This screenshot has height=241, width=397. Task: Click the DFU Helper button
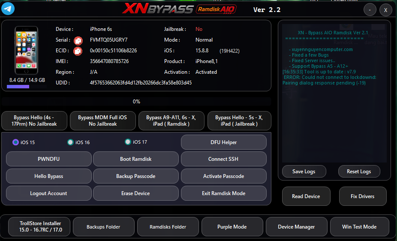223,142
